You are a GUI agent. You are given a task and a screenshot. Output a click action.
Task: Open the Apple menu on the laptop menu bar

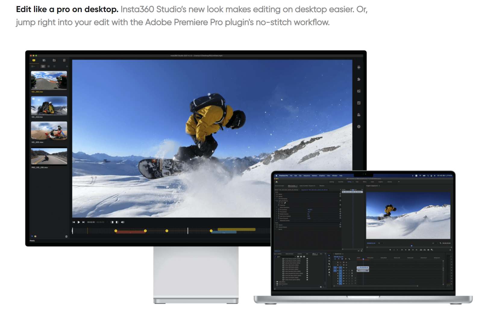[x=276, y=176]
